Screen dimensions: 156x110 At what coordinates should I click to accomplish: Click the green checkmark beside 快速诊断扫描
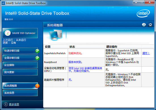click(x=37, y=51)
